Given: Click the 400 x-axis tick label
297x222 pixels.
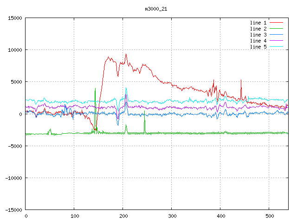Looking at the screenshot, I should [221, 216].
